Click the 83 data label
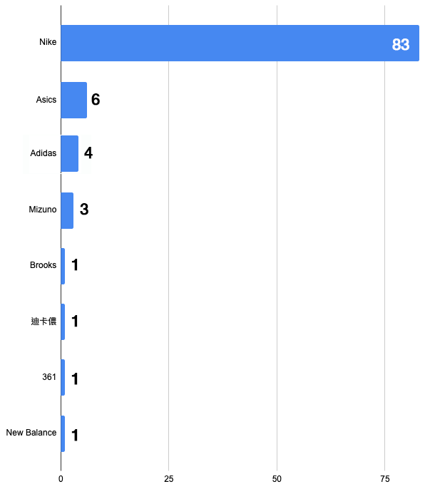 [x=401, y=45]
